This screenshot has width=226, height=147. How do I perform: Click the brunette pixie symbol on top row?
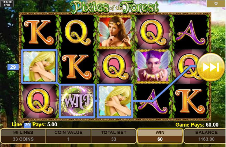click(115, 32)
